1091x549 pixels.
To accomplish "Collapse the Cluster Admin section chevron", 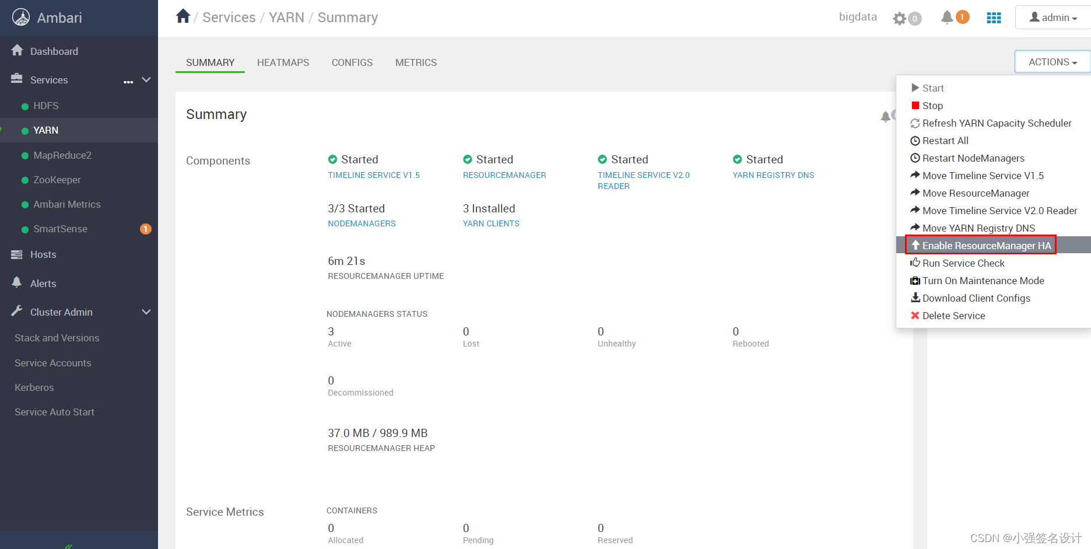I will click(146, 312).
